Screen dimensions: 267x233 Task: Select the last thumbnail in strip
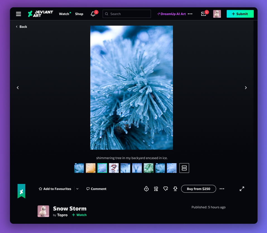coord(172,168)
